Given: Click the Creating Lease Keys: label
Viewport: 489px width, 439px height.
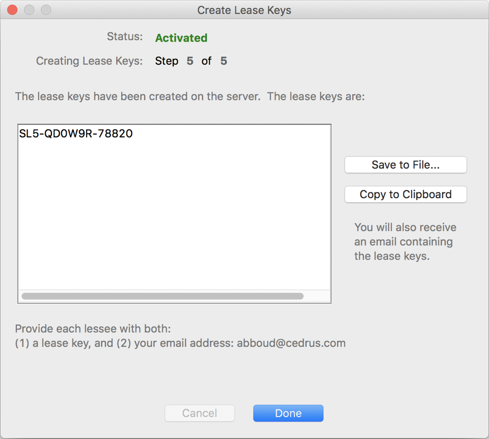Looking at the screenshot, I should click(x=89, y=61).
